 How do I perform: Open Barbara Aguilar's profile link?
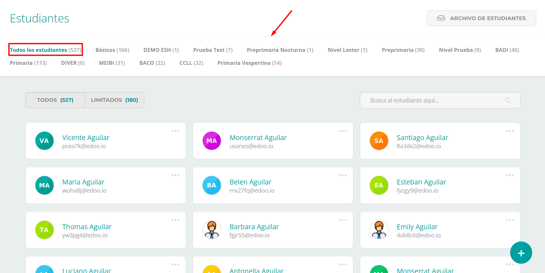254,227
